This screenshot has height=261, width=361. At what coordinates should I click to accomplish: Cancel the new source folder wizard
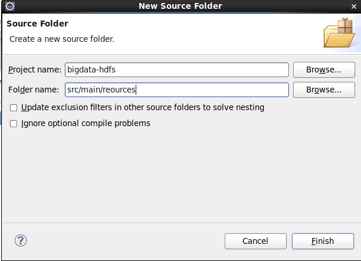coord(255,241)
